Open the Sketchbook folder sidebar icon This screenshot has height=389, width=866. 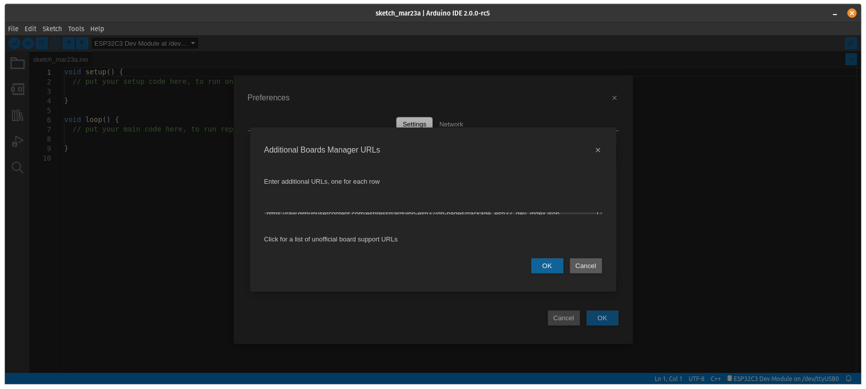coord(18,63)
